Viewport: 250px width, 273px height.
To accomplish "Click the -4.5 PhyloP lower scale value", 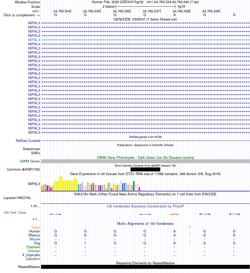I will pos(34,219).
